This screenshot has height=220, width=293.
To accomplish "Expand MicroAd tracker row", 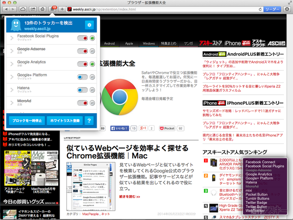I will [x=12, y=103].
